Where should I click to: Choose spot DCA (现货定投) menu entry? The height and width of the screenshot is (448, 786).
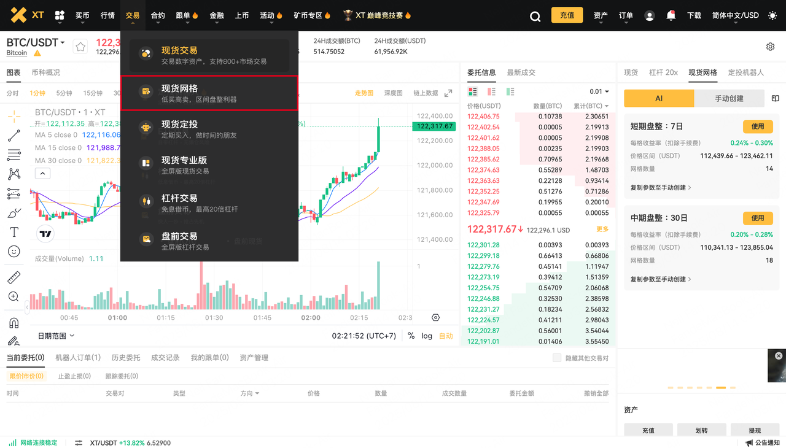(x=209, y=129)
